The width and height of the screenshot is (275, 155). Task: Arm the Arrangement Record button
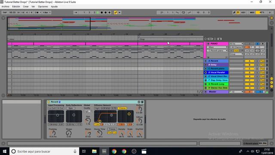(x=106, y=12)
